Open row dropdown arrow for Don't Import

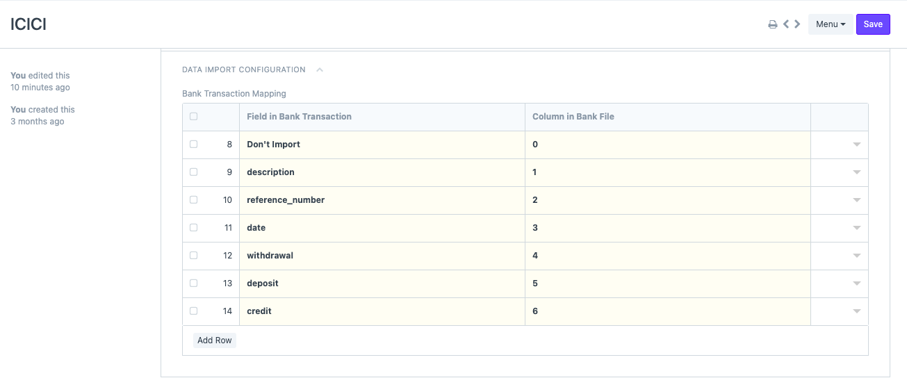coord(856,145)
